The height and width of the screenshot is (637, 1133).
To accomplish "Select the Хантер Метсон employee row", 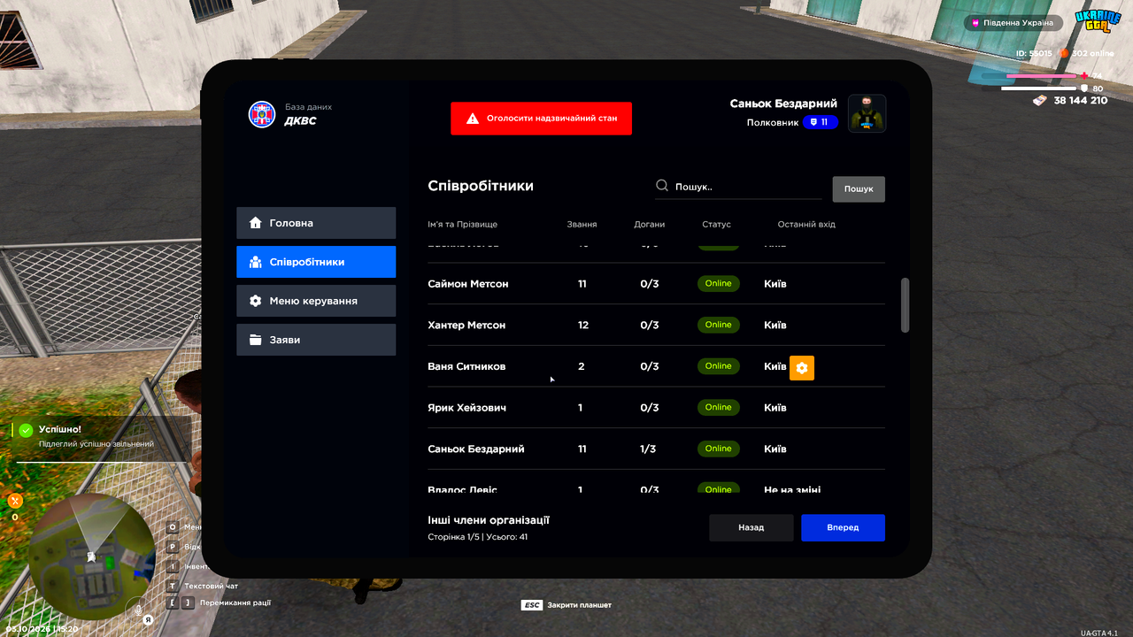I will tap(656, 325).
